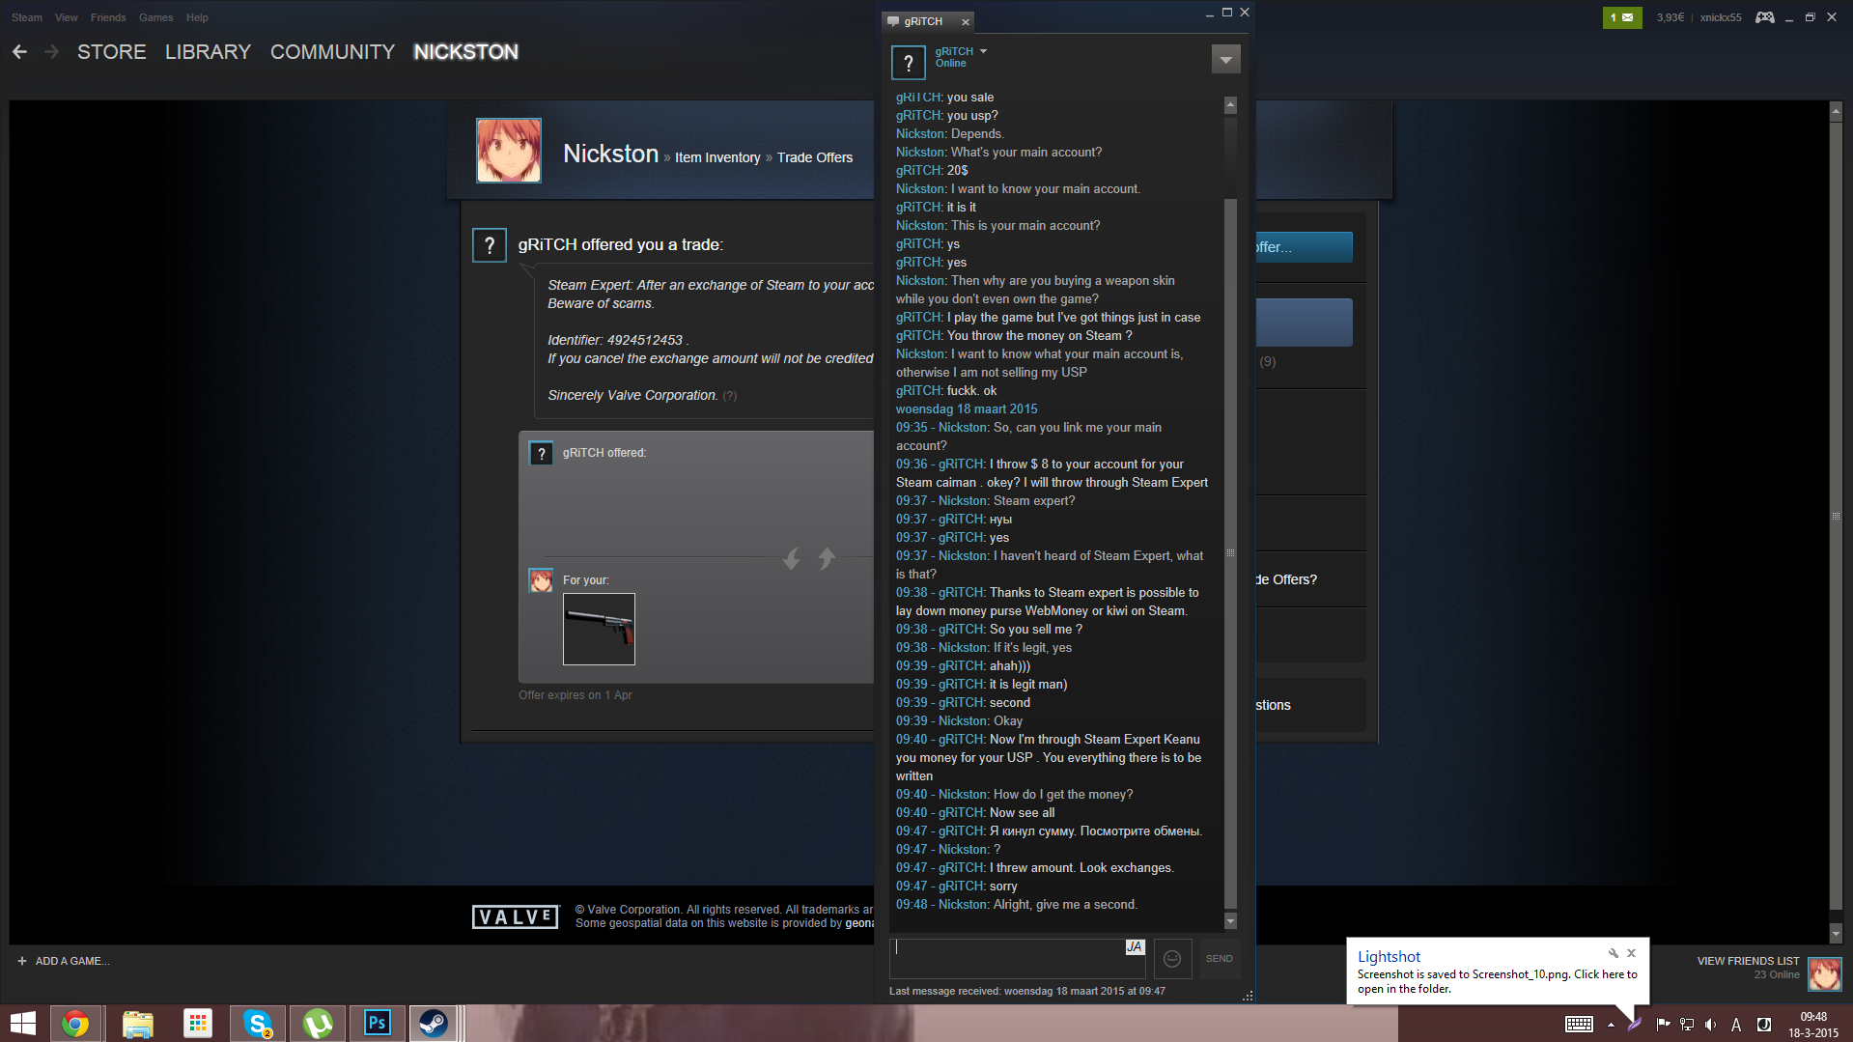This screenshot has height=1042, width=1853.
Task: Open the xnickx55 account menu
Action: click(1720, 17)
